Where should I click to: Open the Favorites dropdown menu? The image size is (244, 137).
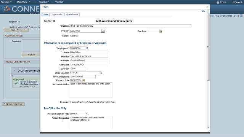click(6, 2)
